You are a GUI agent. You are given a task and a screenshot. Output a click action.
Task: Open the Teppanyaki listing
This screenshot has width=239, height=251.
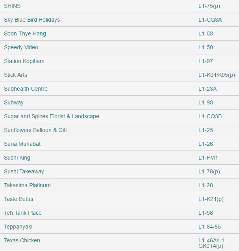18,227
